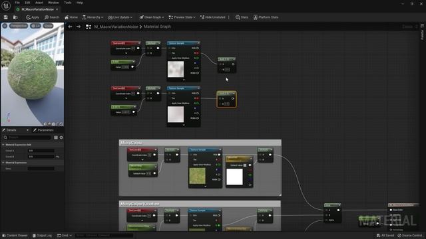
Task: Click MicroColour grass texture thumbnail
Action: (197, 176)
